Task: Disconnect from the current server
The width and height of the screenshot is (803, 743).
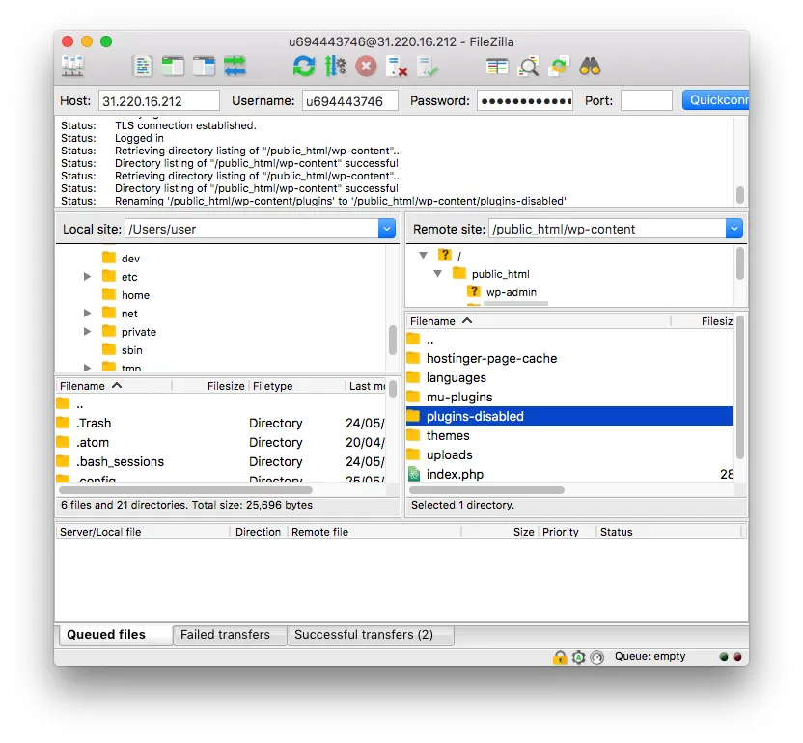Action: click(x=397, y=67)
